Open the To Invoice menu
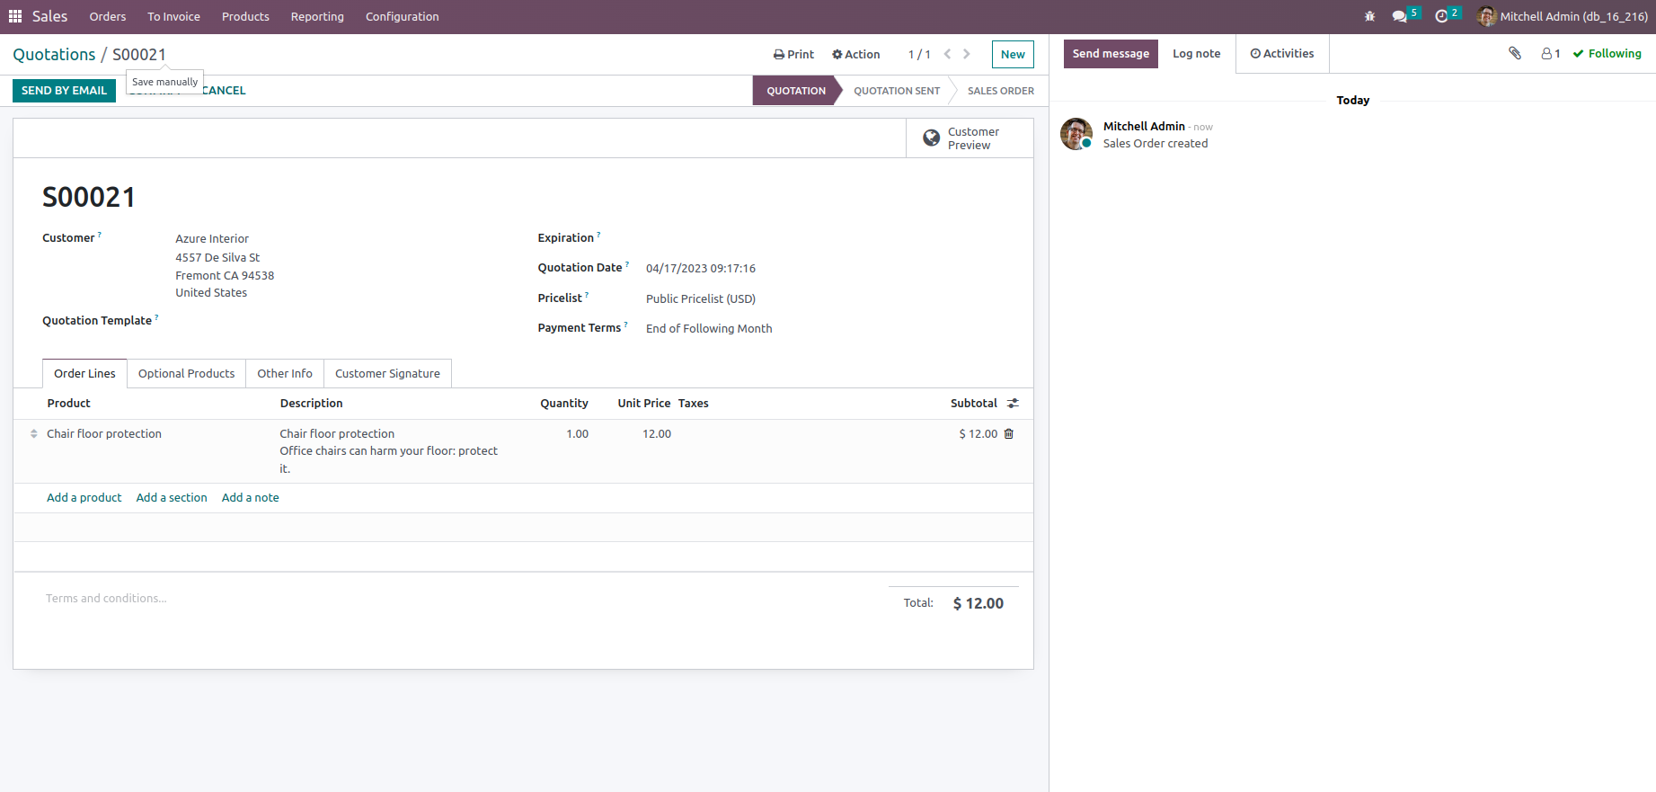This screenshot has height=792, width=1656. (x=174, y=16)
